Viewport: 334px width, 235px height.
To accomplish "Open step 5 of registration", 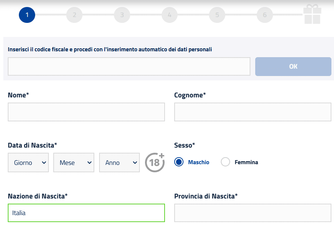I will coord(217,15).
